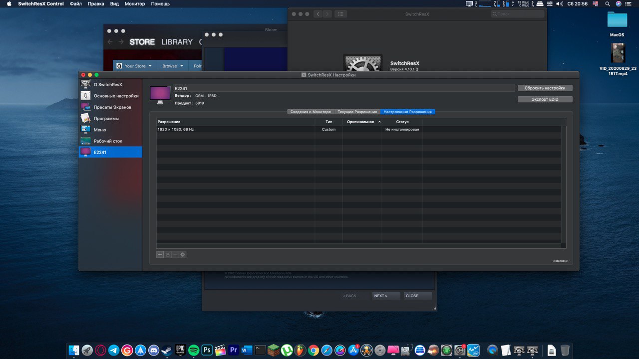The width and height of the screenshot is (639, 359).
Task: Open VID_20200829 video file on desktop
Action: tap(618, 60)
